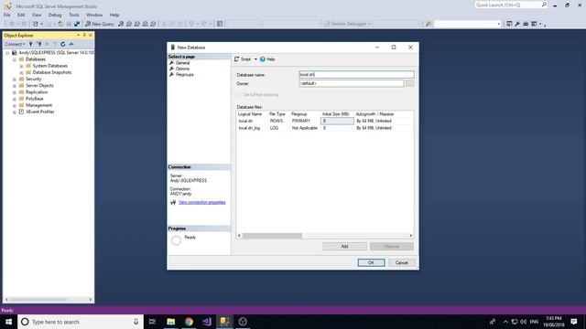
Task: Expand the Management tree node
Action: [x=15, y=106]
